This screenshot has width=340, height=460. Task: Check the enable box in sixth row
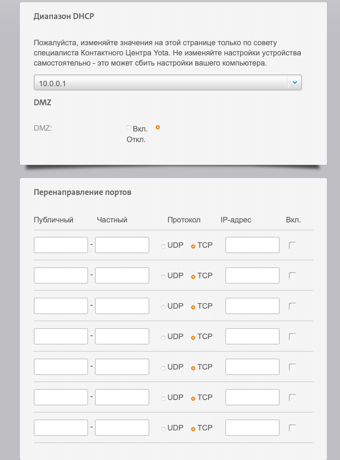coord(292,397)
